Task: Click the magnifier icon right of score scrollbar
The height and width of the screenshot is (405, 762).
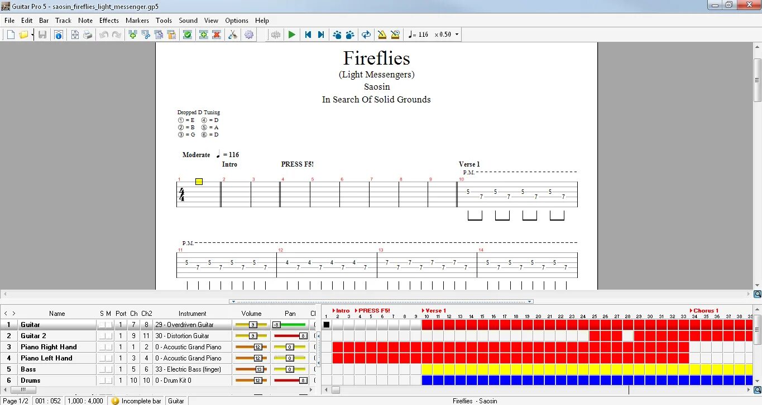Action: 758,294
